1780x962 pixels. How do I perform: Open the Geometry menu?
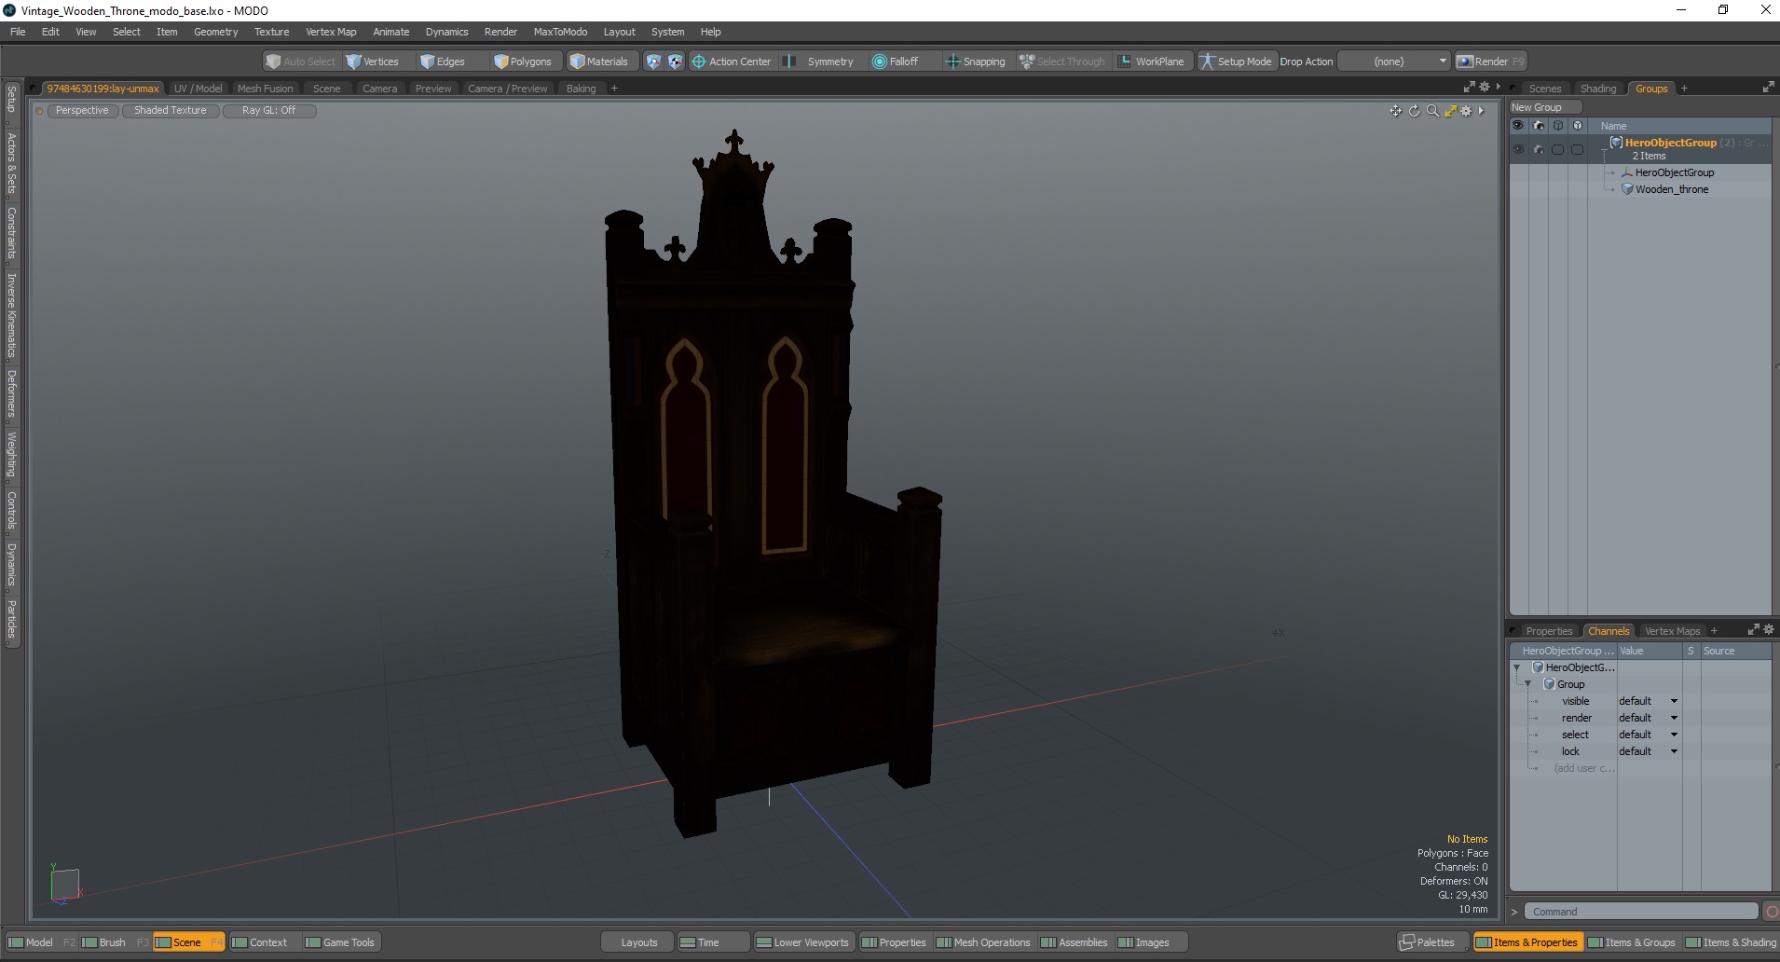(x=215, y=32)
